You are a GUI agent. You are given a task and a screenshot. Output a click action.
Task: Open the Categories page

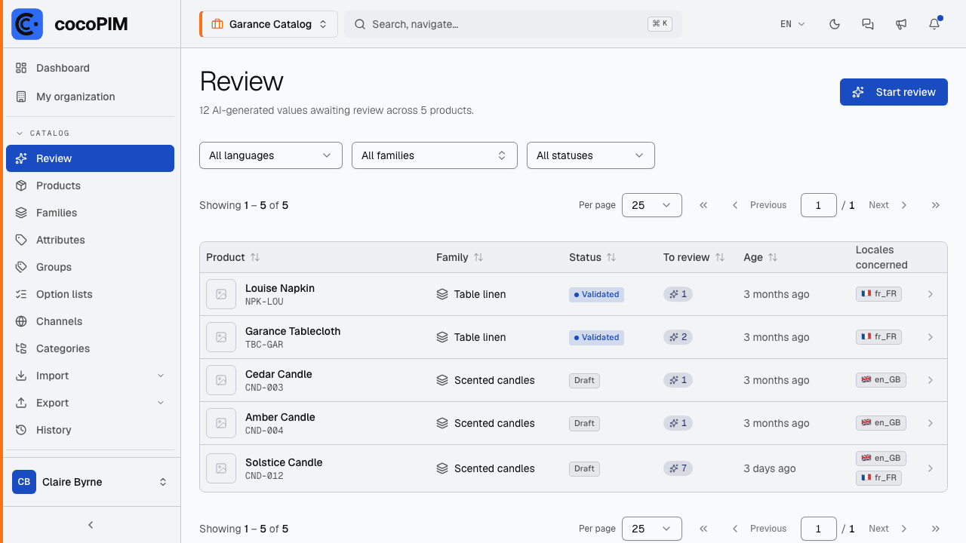click(91, 348)
